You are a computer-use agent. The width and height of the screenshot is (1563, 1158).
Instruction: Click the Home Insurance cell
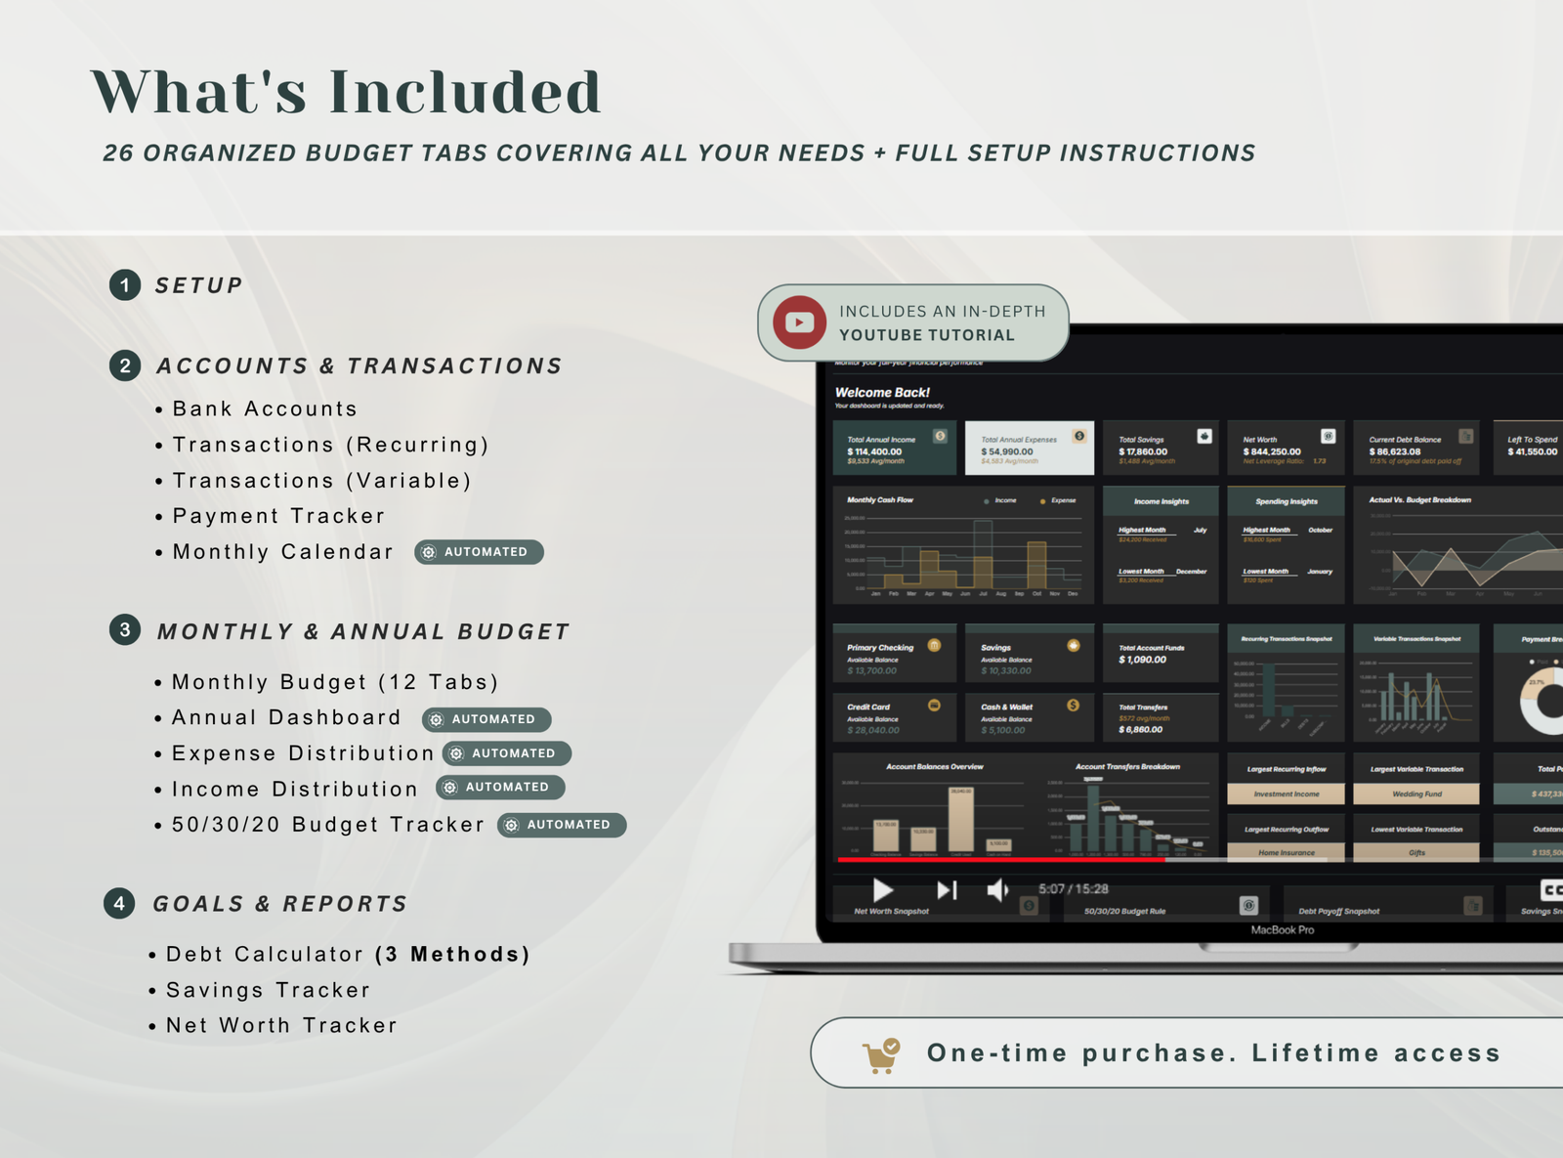[1286, 852]
